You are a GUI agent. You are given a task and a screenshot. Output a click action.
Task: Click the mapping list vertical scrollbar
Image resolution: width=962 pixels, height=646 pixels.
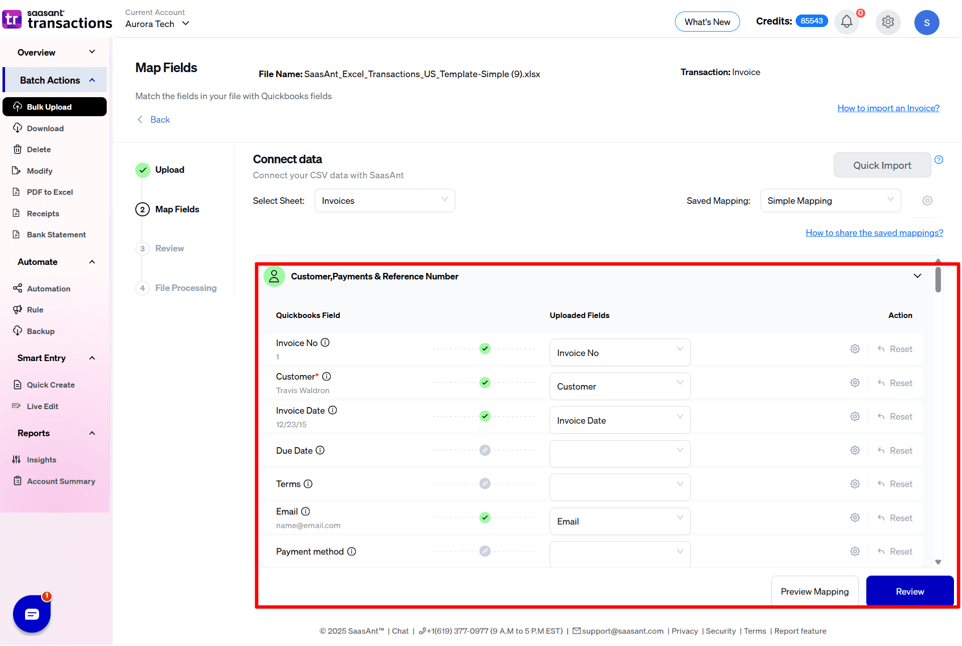point(938,280)
